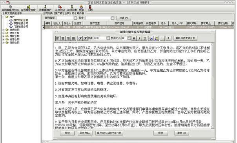Open 在线注册 toolbar icon
237x143 pixels.
pyautogui.click(x=72, y=8)
